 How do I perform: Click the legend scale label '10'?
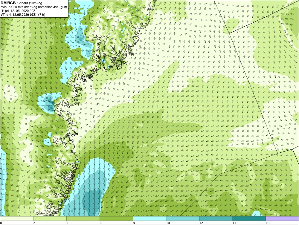(x=168, y=223)
